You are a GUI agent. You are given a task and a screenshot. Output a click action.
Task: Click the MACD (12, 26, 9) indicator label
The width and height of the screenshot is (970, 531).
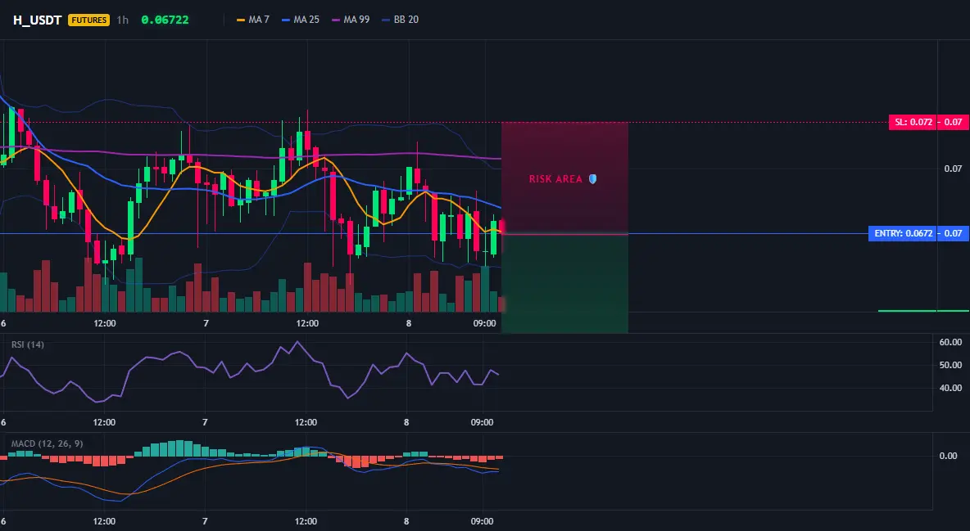tap(47, 443)
